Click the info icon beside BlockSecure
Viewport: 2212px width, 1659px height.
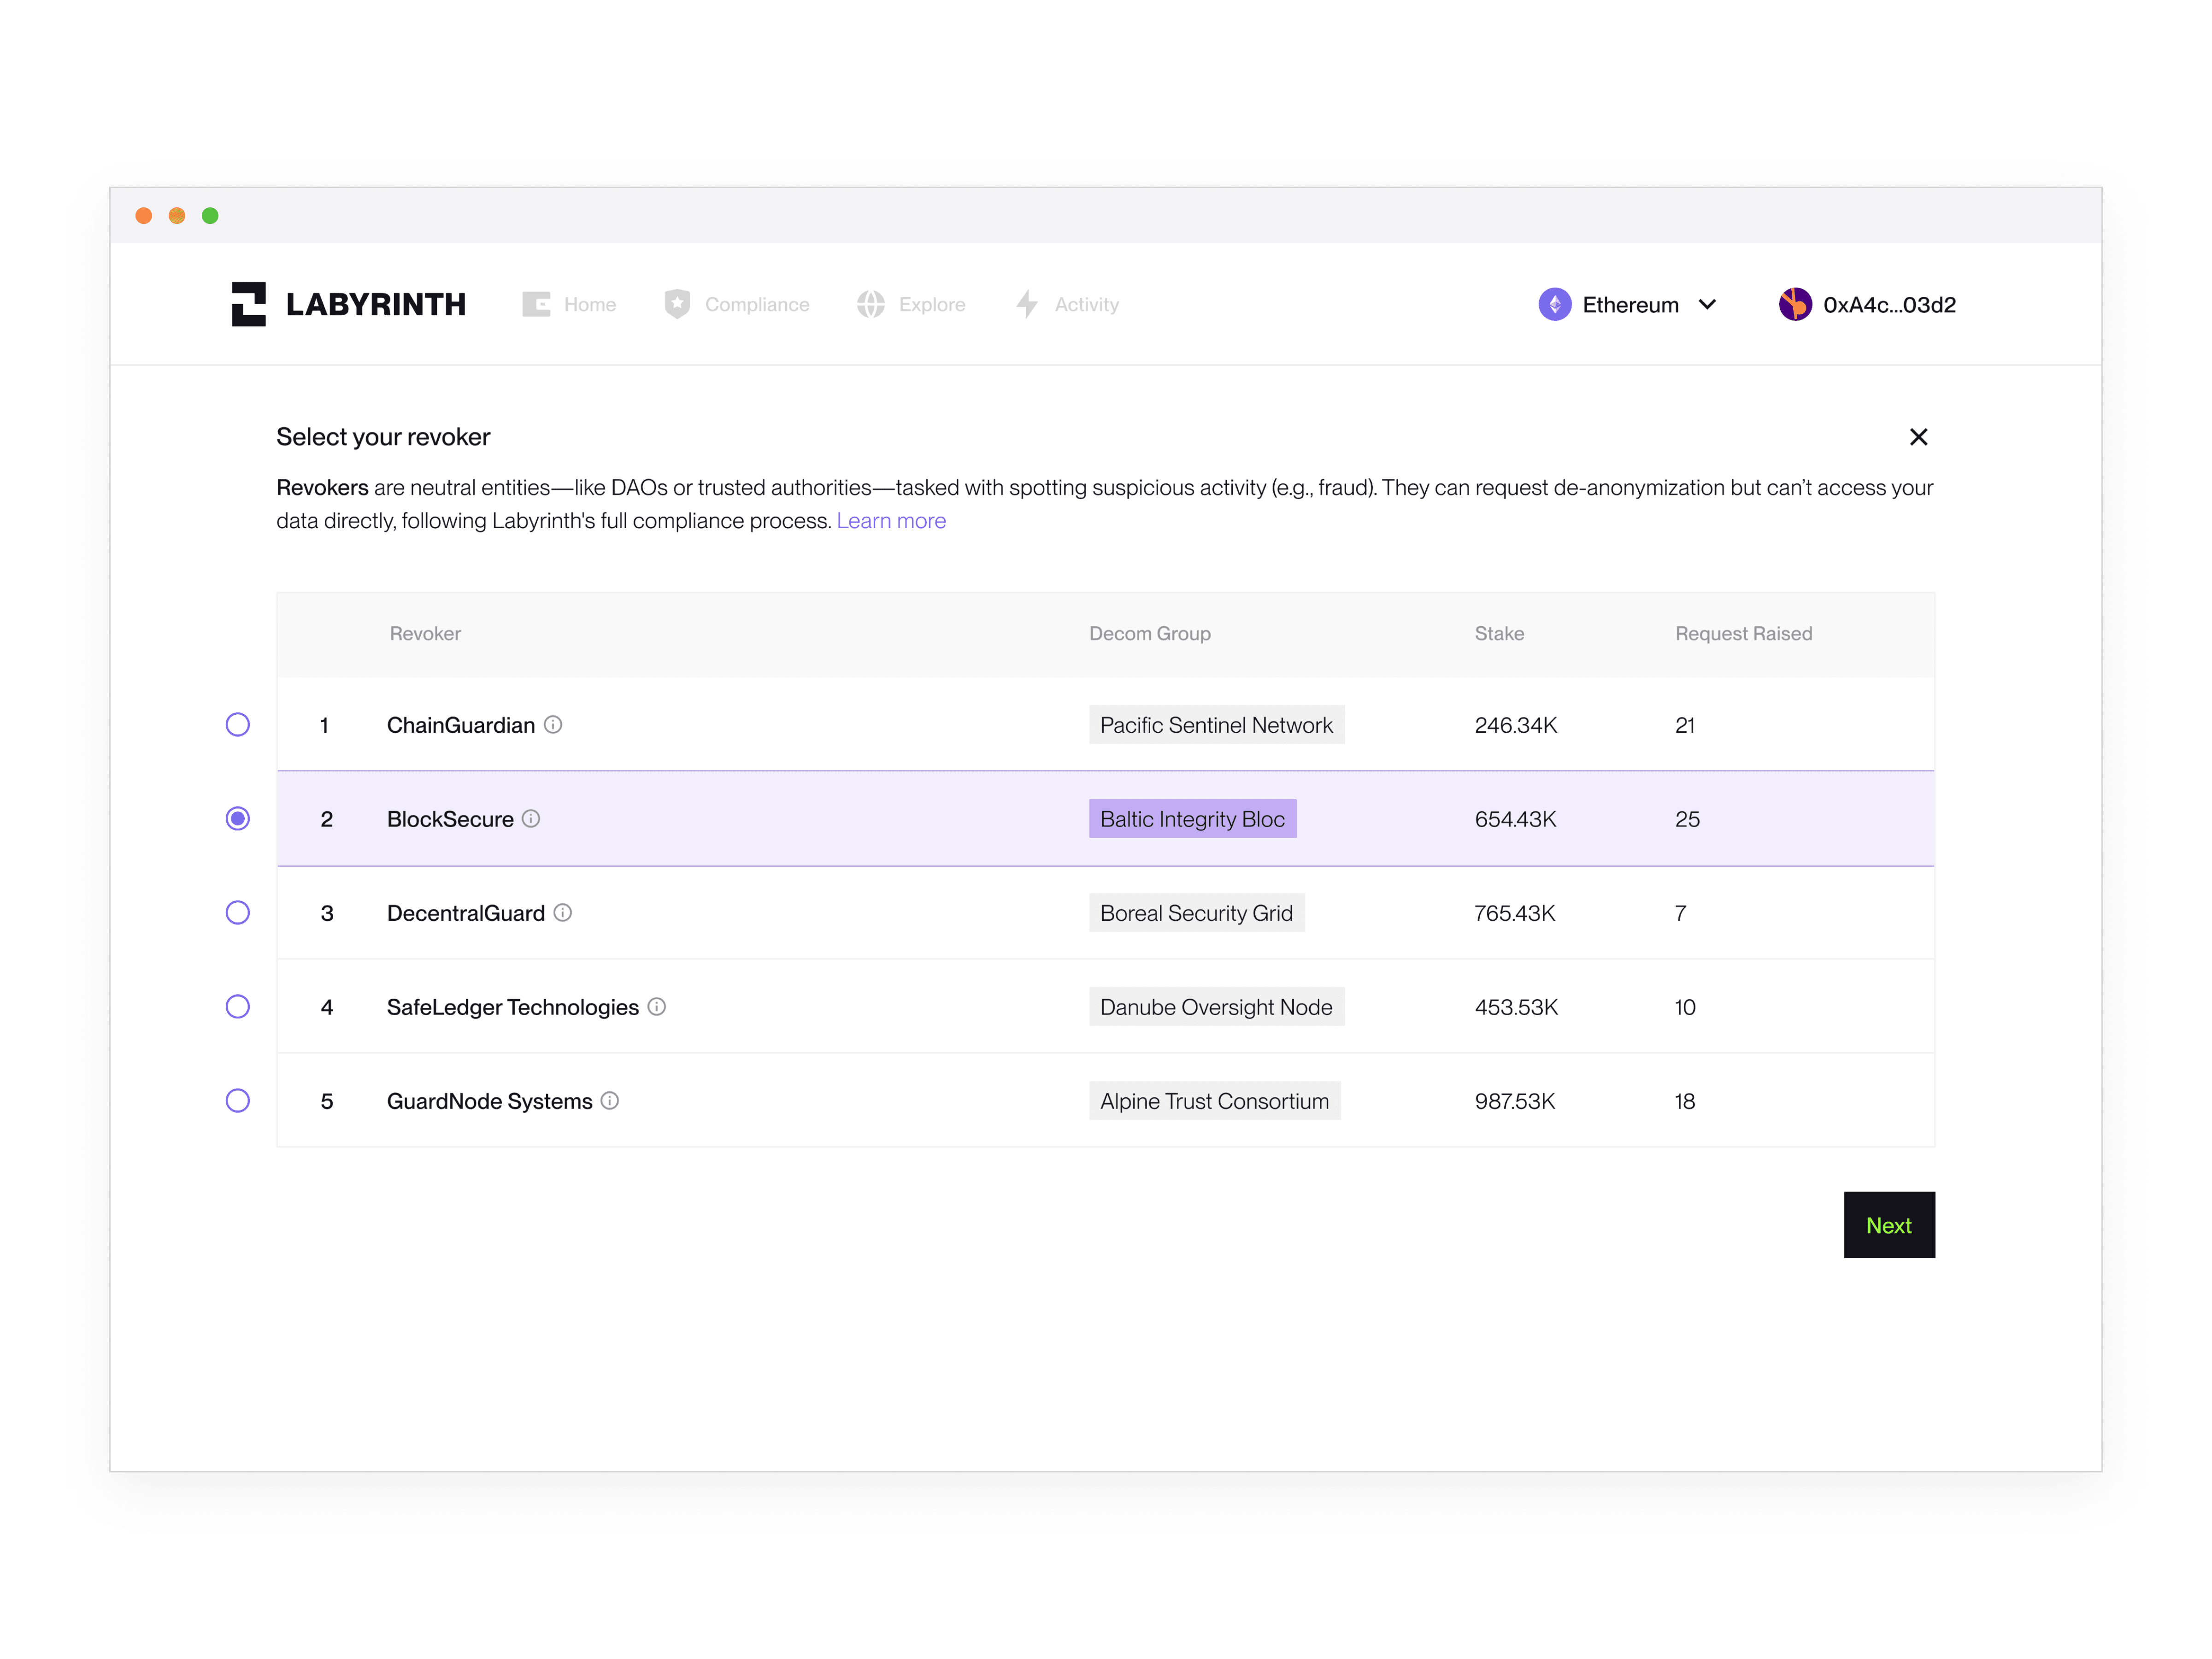tap(531, 818)
